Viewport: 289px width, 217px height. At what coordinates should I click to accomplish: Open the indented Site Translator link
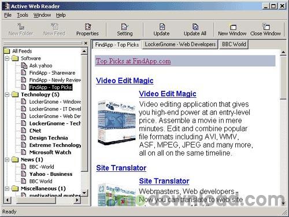coord(164,181)
